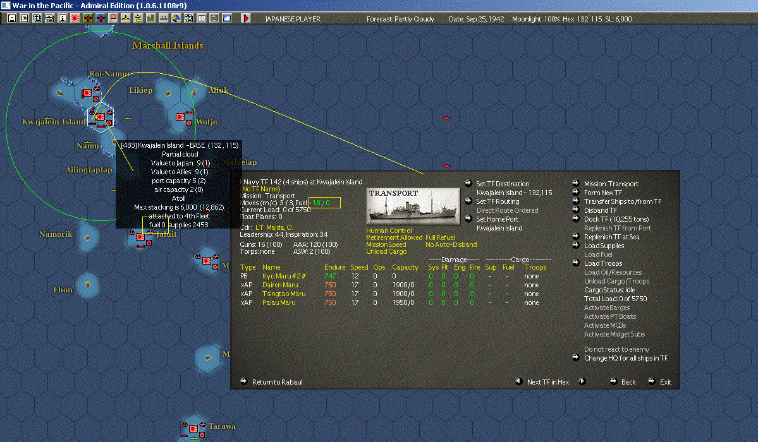Click the two yellow ships toolbar icon

pyautogui.click(x=138, y=18)
